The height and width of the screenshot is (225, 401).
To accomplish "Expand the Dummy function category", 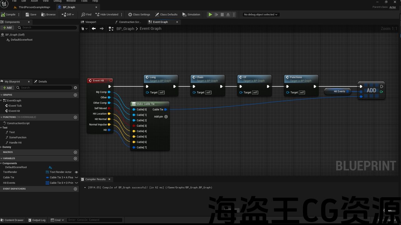I will (x=1, y=147).
